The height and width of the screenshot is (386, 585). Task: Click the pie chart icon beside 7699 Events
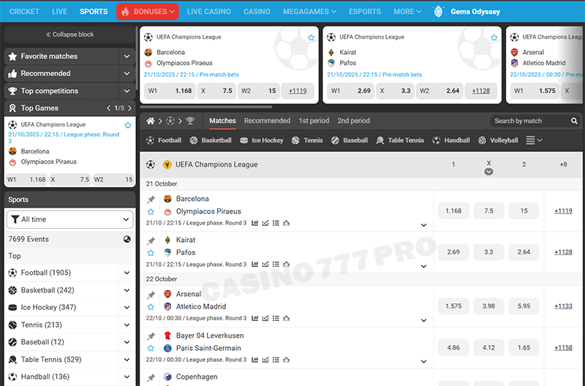(x=127, y=239)
